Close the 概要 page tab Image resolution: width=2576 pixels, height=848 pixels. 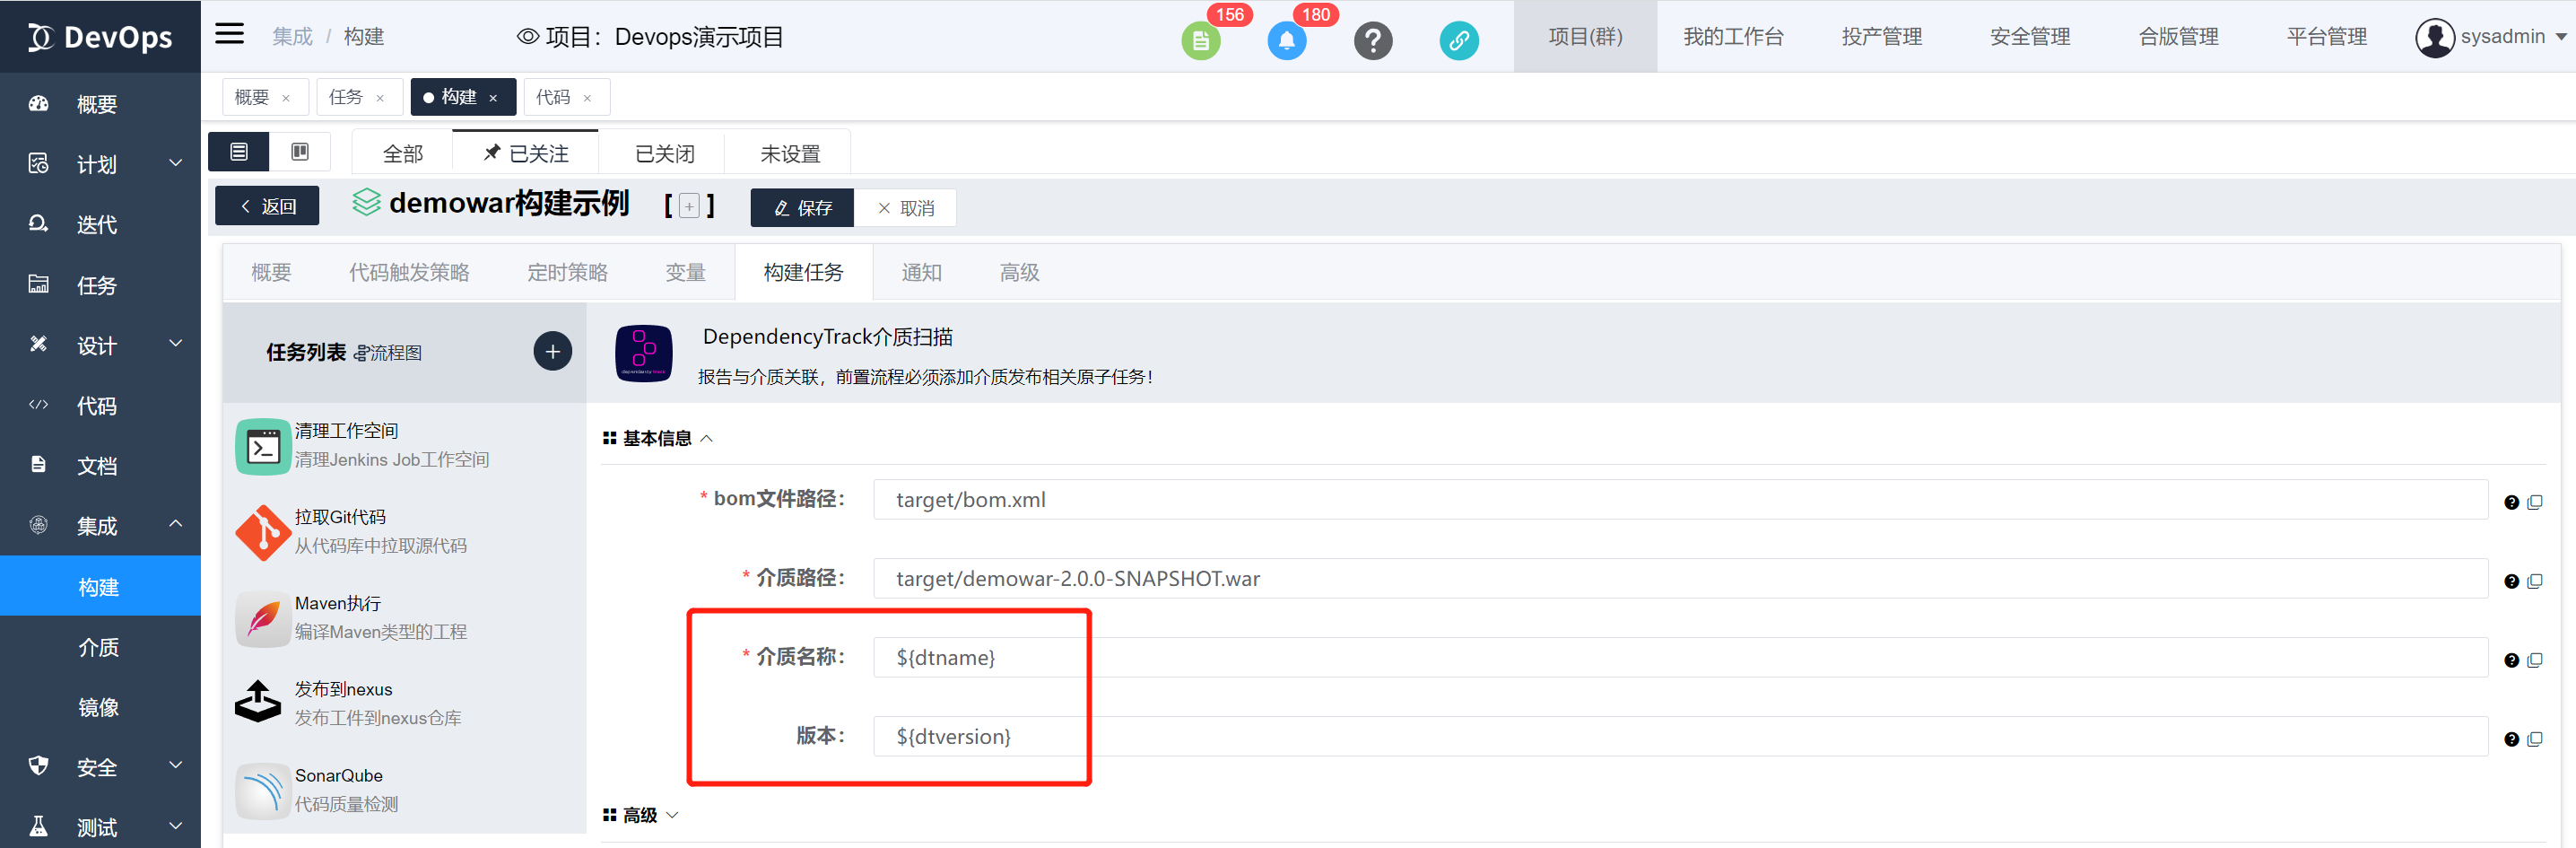(286, 98)
